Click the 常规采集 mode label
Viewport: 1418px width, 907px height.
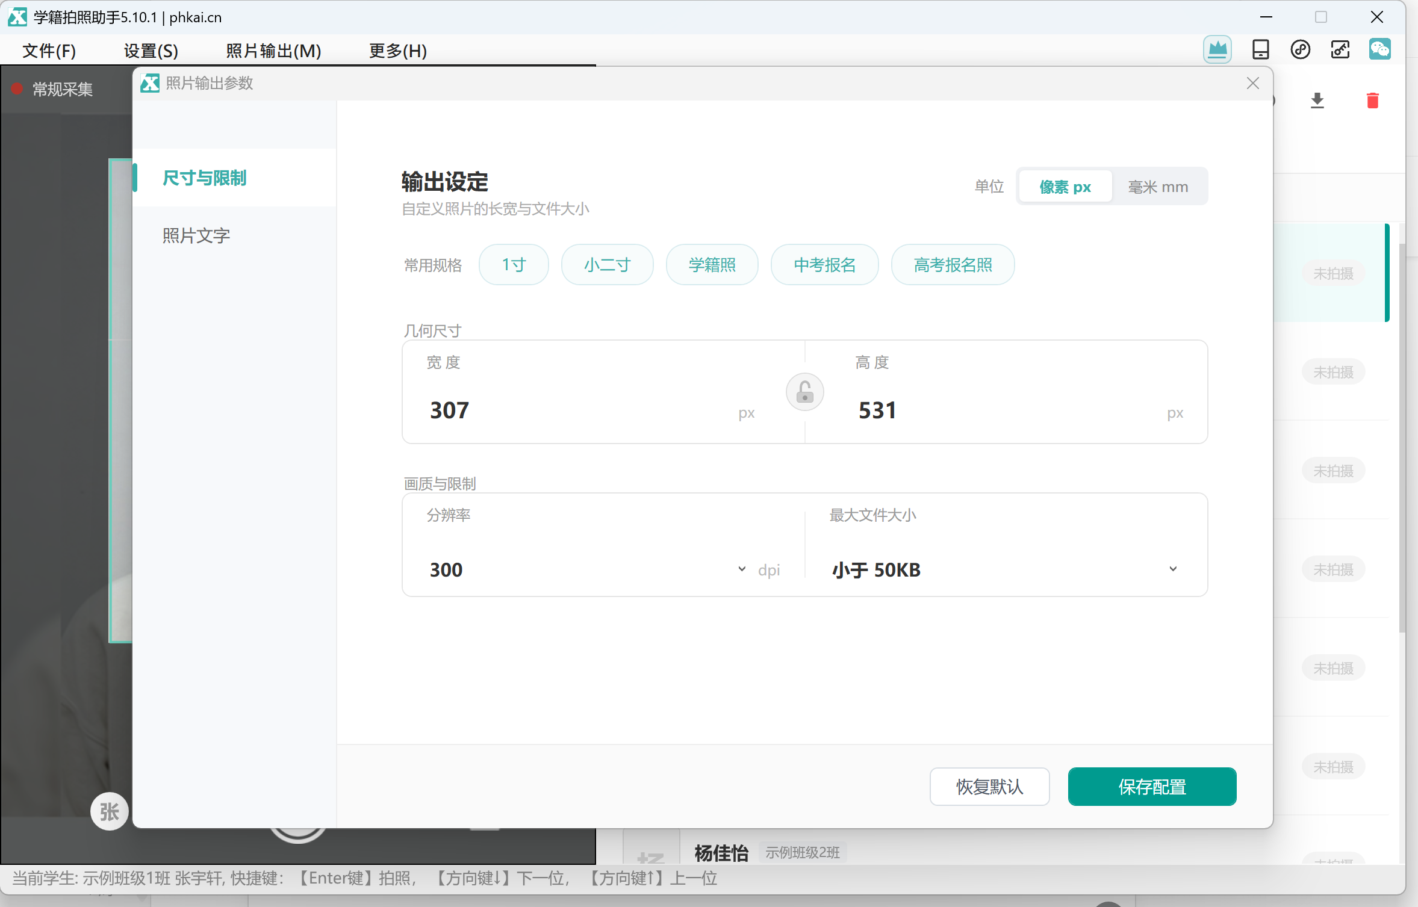[63, 89]
